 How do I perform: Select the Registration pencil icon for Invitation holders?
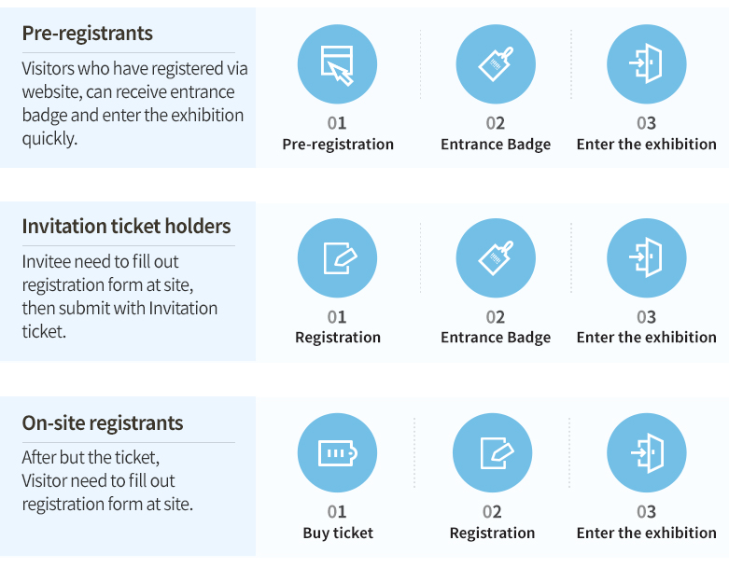coord(337,257)
